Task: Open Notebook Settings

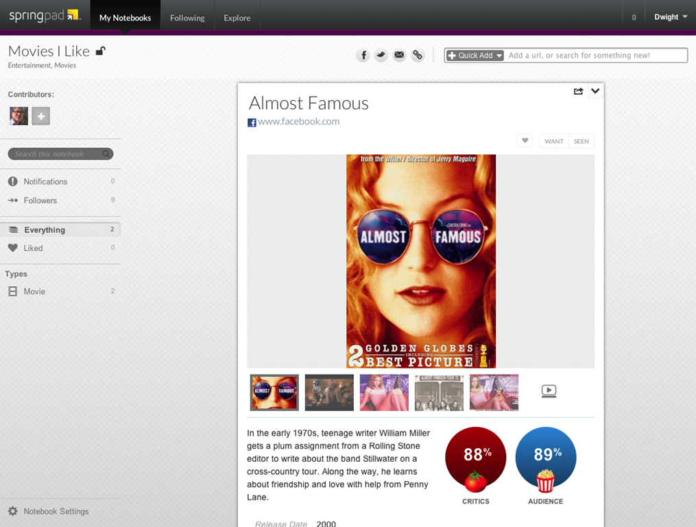Action: [56, 511]
